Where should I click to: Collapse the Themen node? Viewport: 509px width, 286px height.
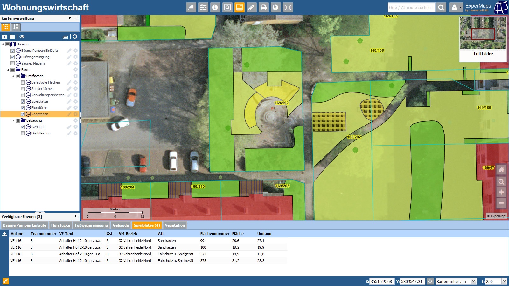[3, 44]
